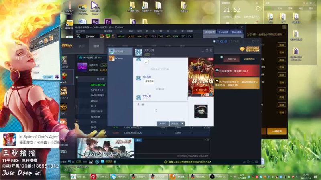
Task: Click the chat history scrollbar
Action: (187, 96)
